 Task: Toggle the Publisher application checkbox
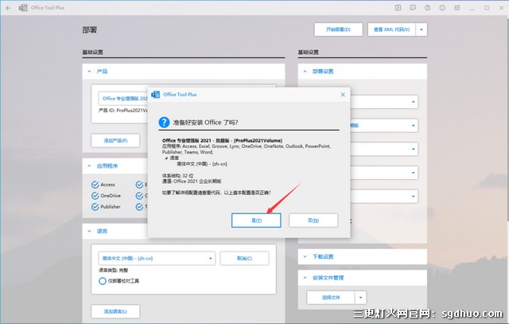click(95, 207)
